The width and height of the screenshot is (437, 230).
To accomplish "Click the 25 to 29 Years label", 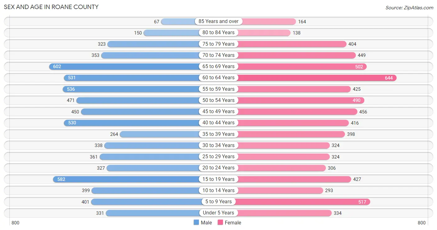I will click(218, 157).
